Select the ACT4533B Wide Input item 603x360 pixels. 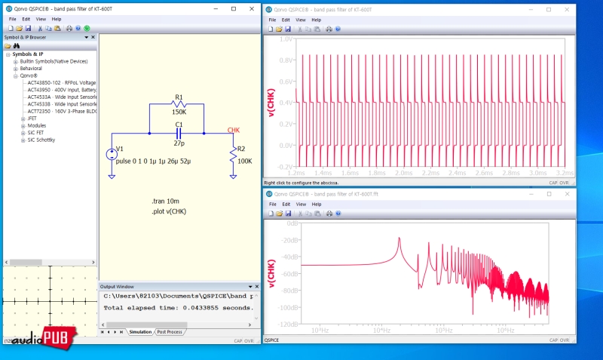tap(62, 104)
